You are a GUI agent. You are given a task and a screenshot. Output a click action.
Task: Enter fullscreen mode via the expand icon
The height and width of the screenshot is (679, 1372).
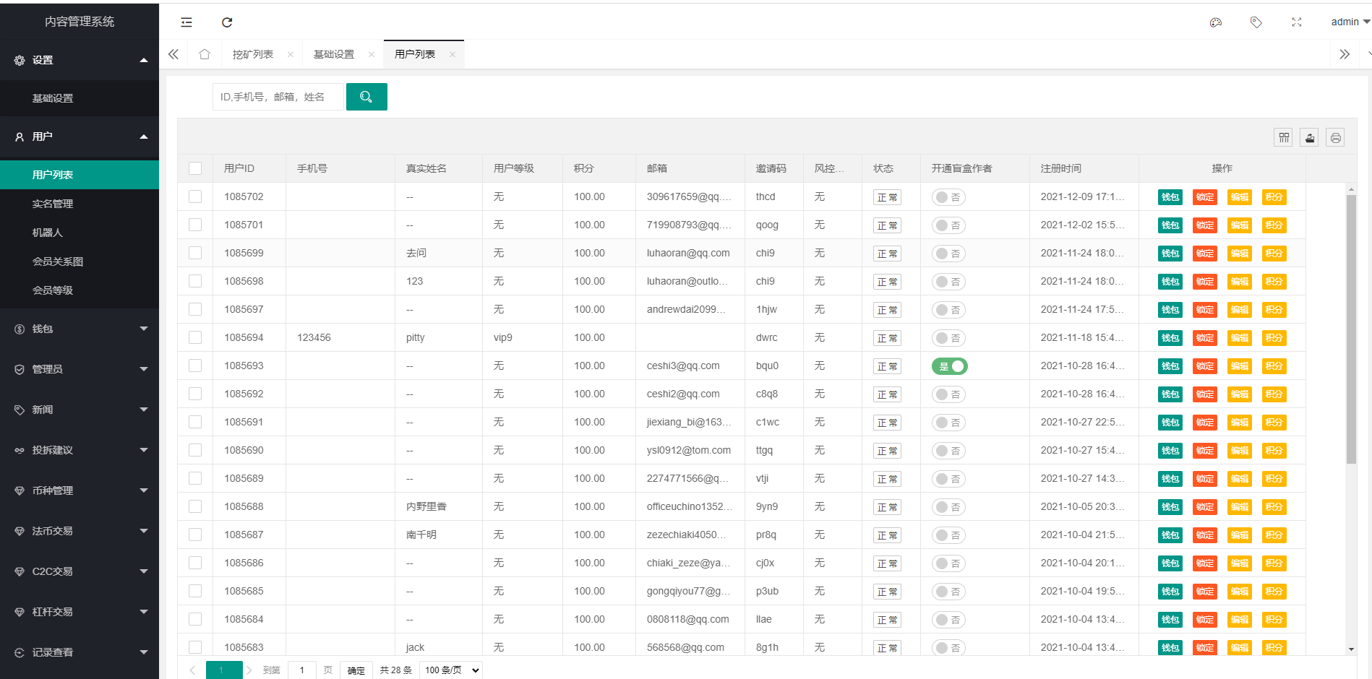point(1296,22)
